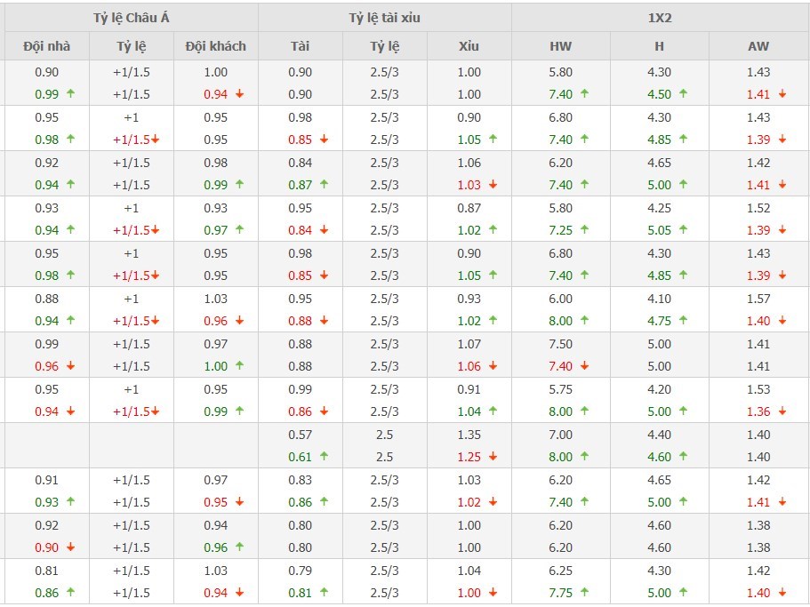This screenshot has height=607, width=810.
Task: Click the AW column header
Action: tap(758, 46)
